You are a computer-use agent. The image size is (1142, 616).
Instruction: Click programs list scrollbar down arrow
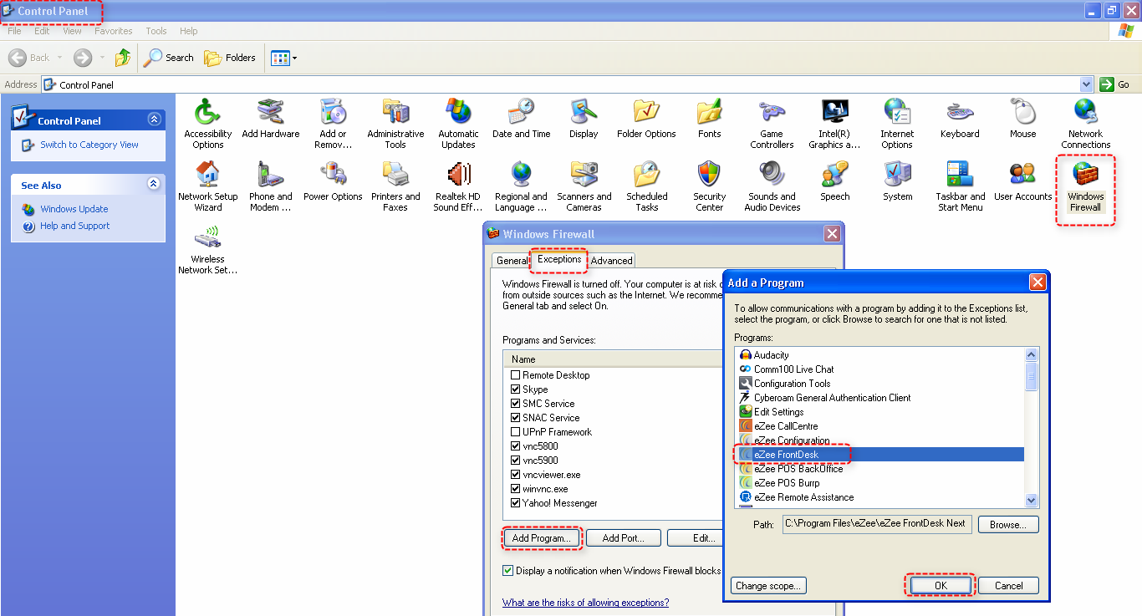point(1032,500)
